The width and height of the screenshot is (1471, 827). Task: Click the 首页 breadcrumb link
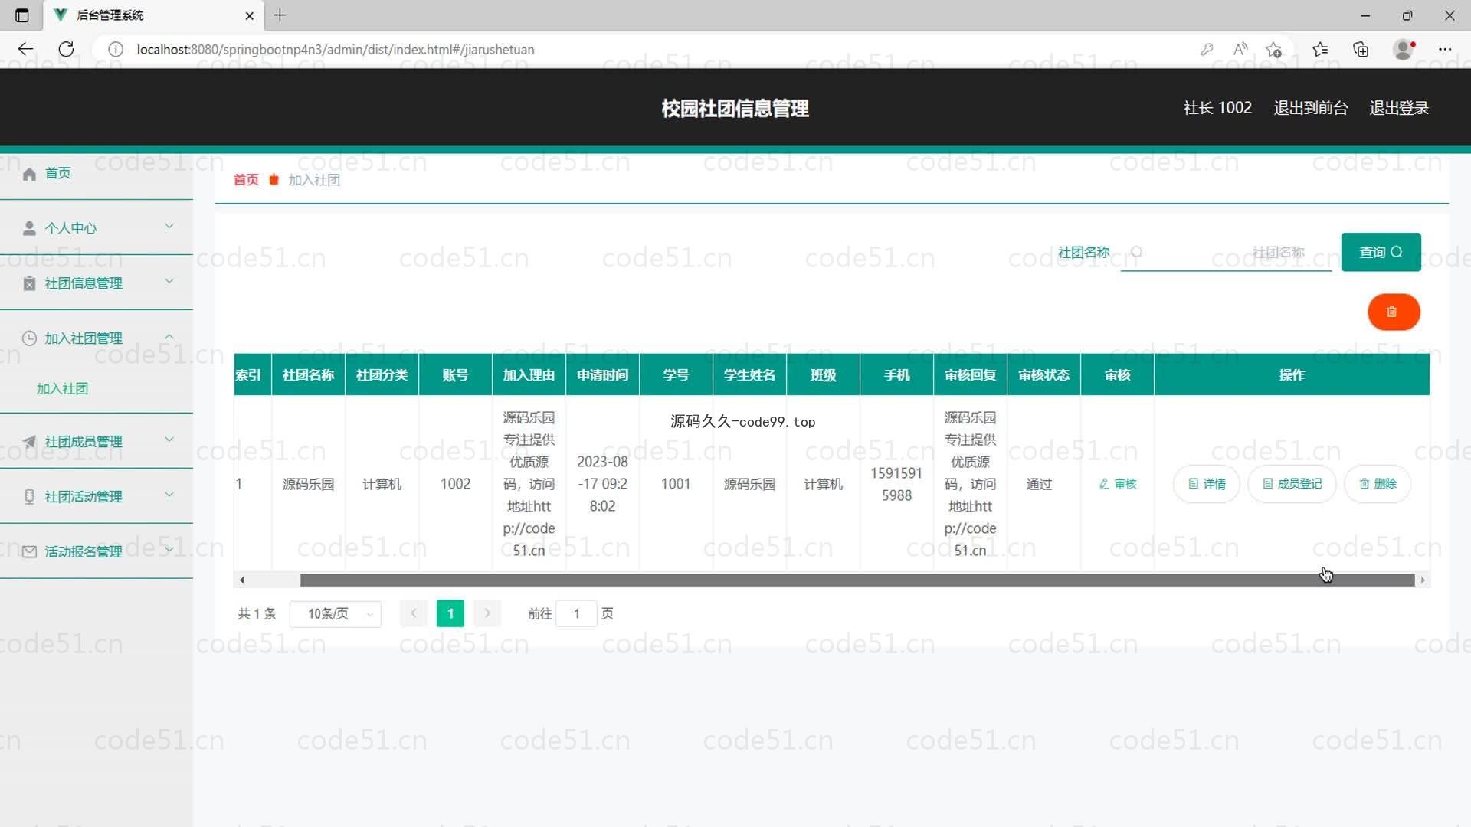pyautogui.click(x=246, y=180)
